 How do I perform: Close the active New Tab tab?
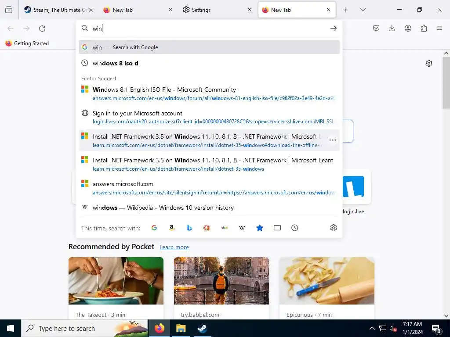329,10
